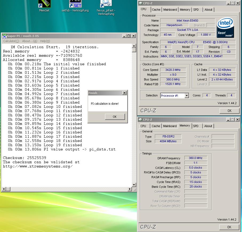Click the Level 2 cache value '2 x 6144 KBytes'
The height and width of the screenshot is (232, 242).
click(x=222, y=79)
